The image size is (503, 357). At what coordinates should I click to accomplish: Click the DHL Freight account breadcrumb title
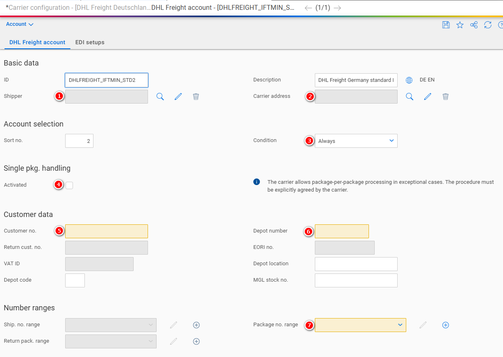(x=223, y=8)
